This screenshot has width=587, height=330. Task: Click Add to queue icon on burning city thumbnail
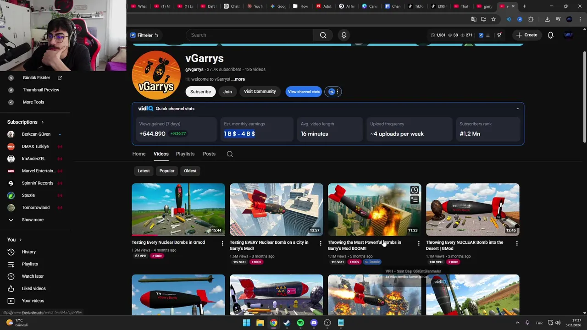tap(414, 200)
